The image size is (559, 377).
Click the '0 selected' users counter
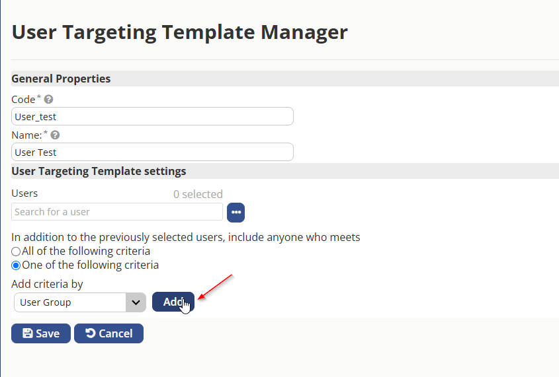point(198,194)
